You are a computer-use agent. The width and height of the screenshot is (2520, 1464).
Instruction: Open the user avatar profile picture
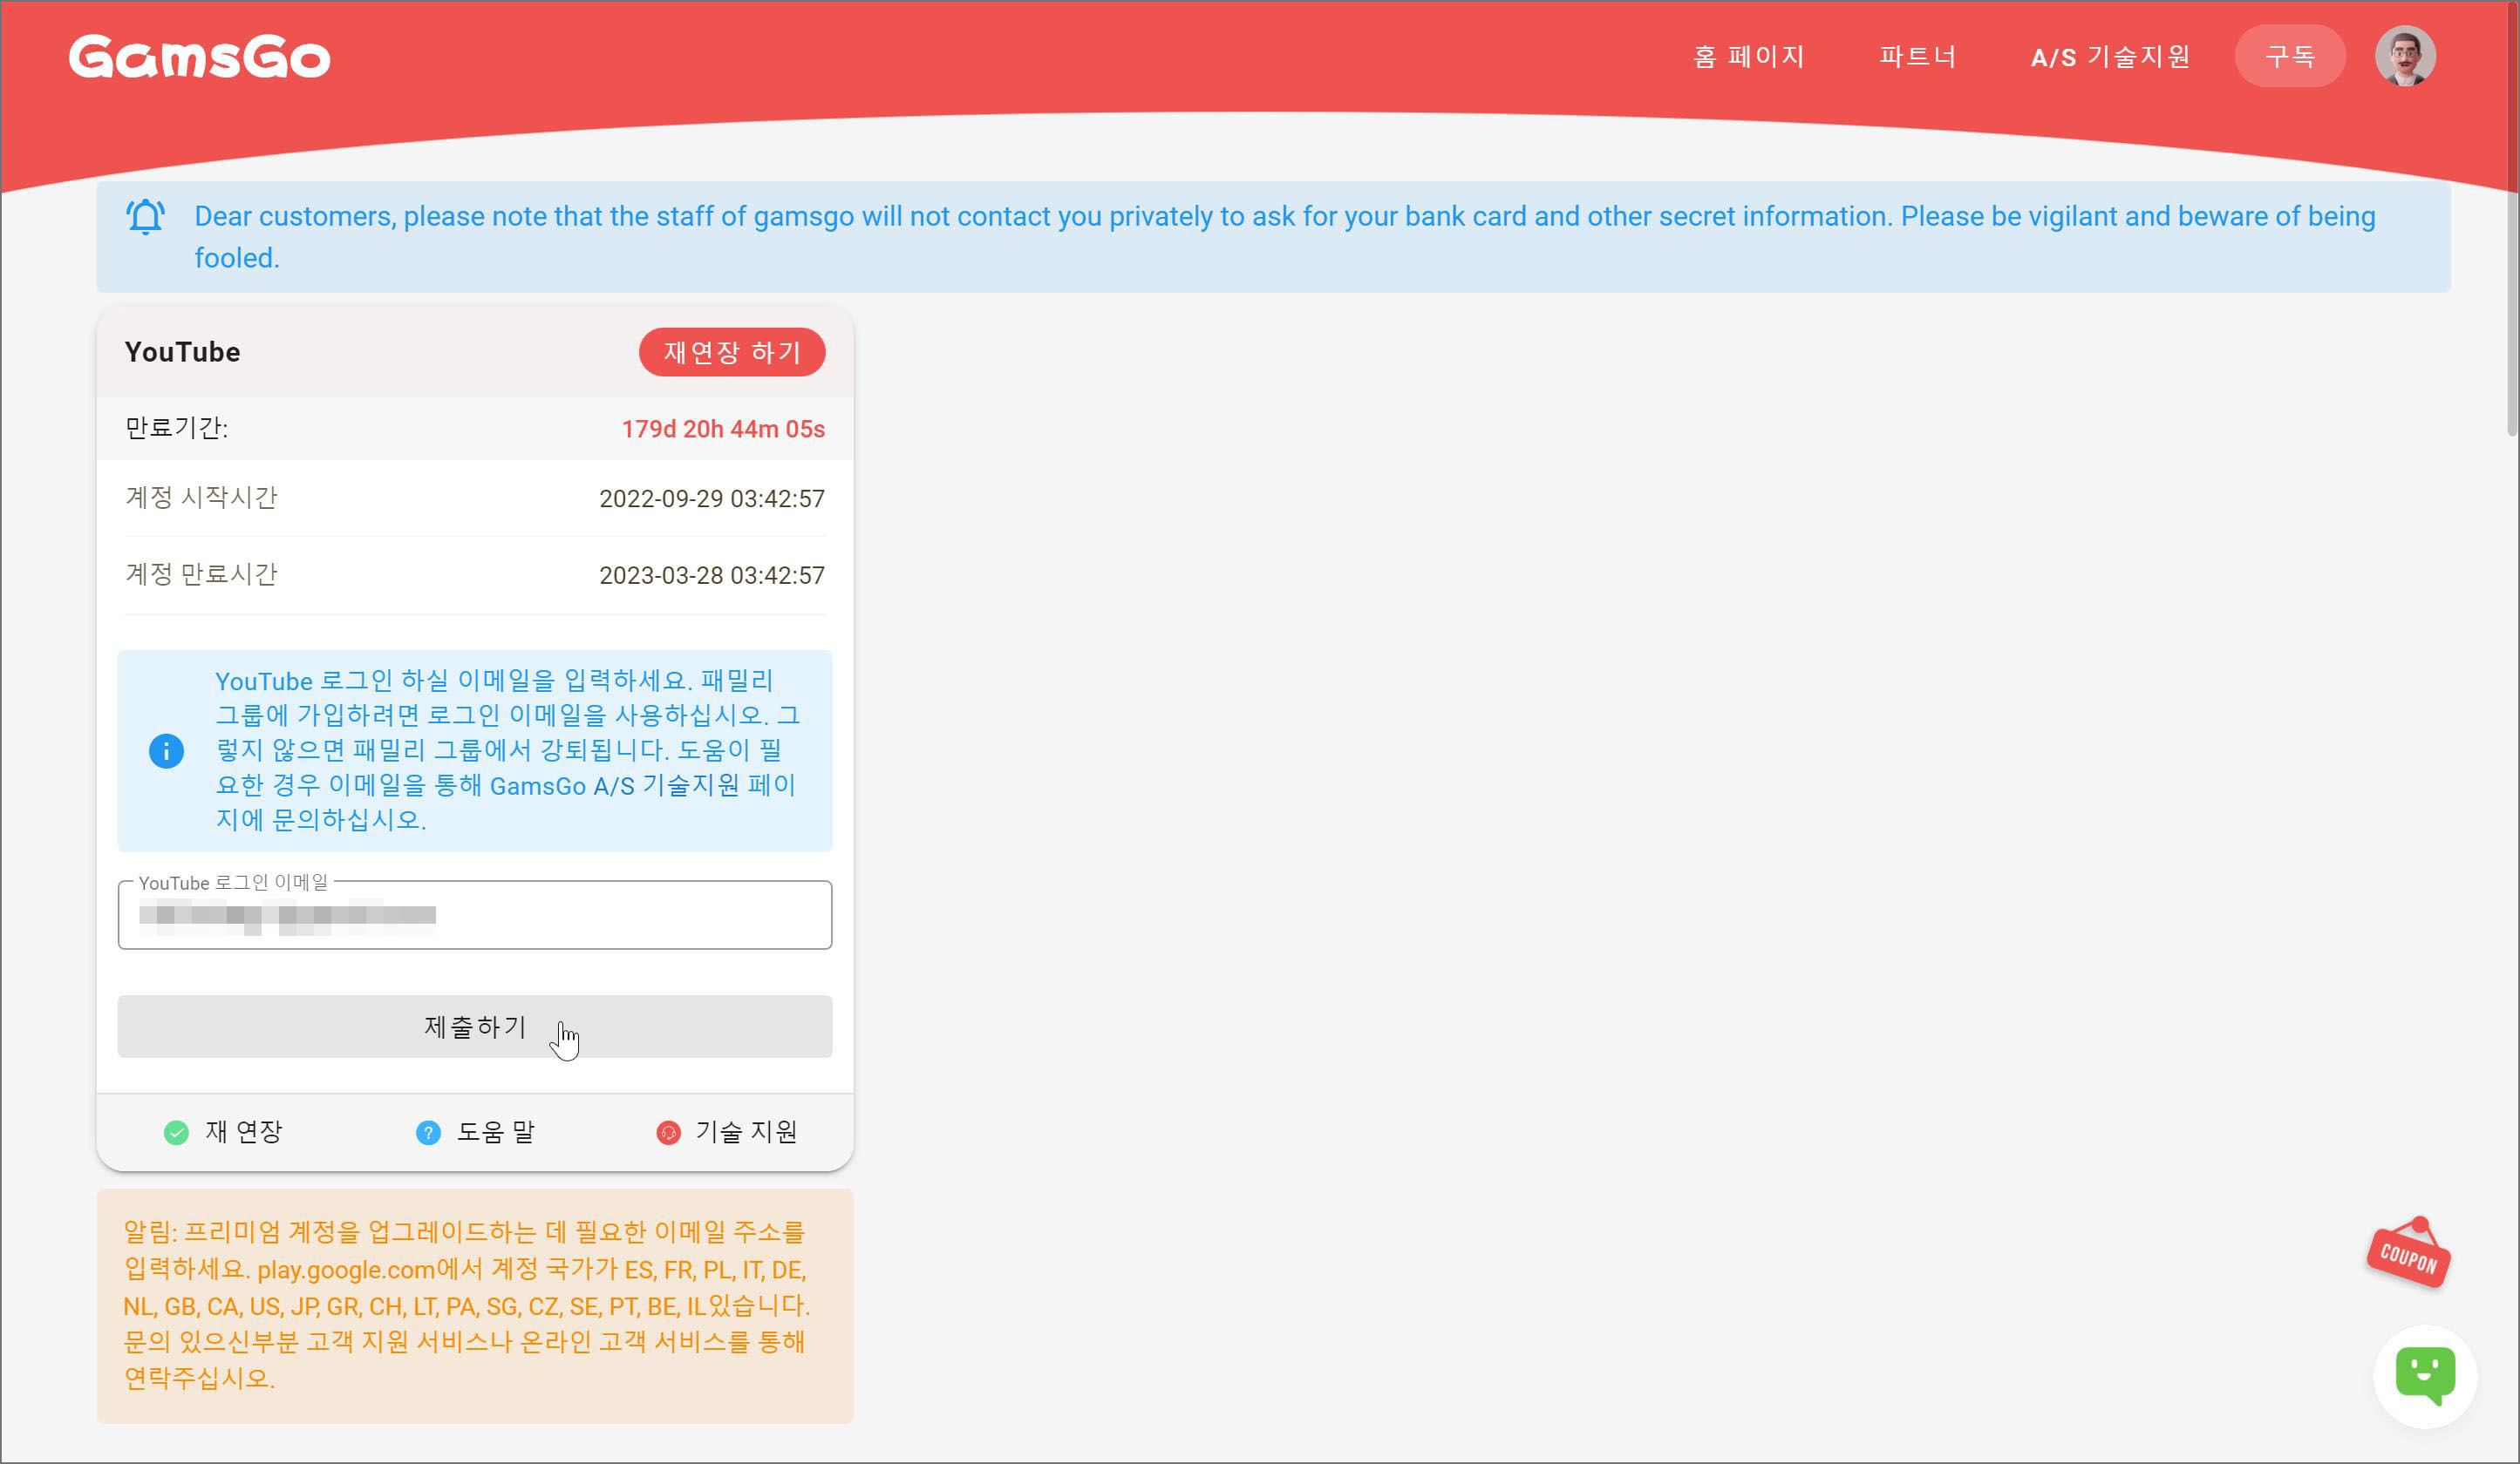2404,57
